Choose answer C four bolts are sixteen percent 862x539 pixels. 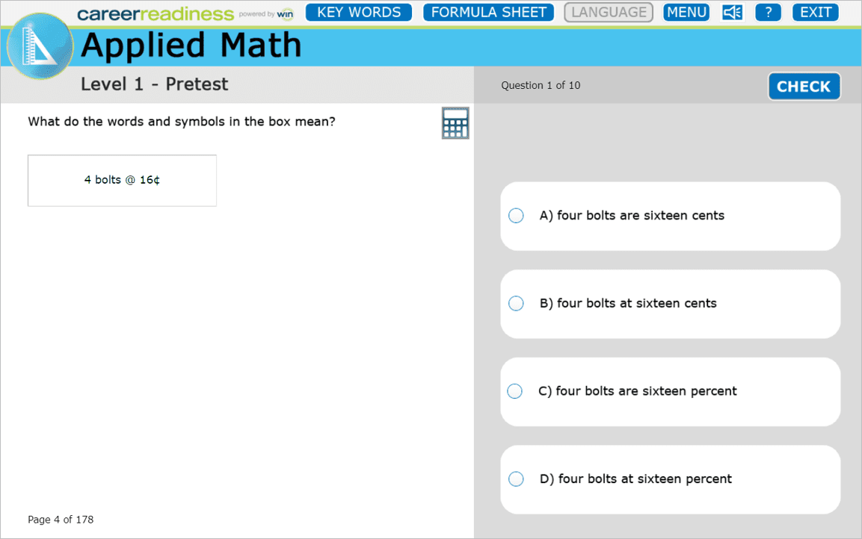(x=670, y=392)
